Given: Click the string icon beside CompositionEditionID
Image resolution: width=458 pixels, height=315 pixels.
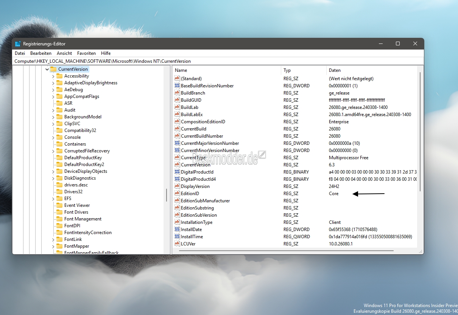Looking at the screenshot, I should click(x=177, y=121).
